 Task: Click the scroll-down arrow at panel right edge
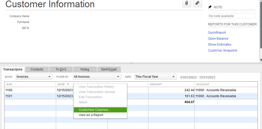point(261,60)
